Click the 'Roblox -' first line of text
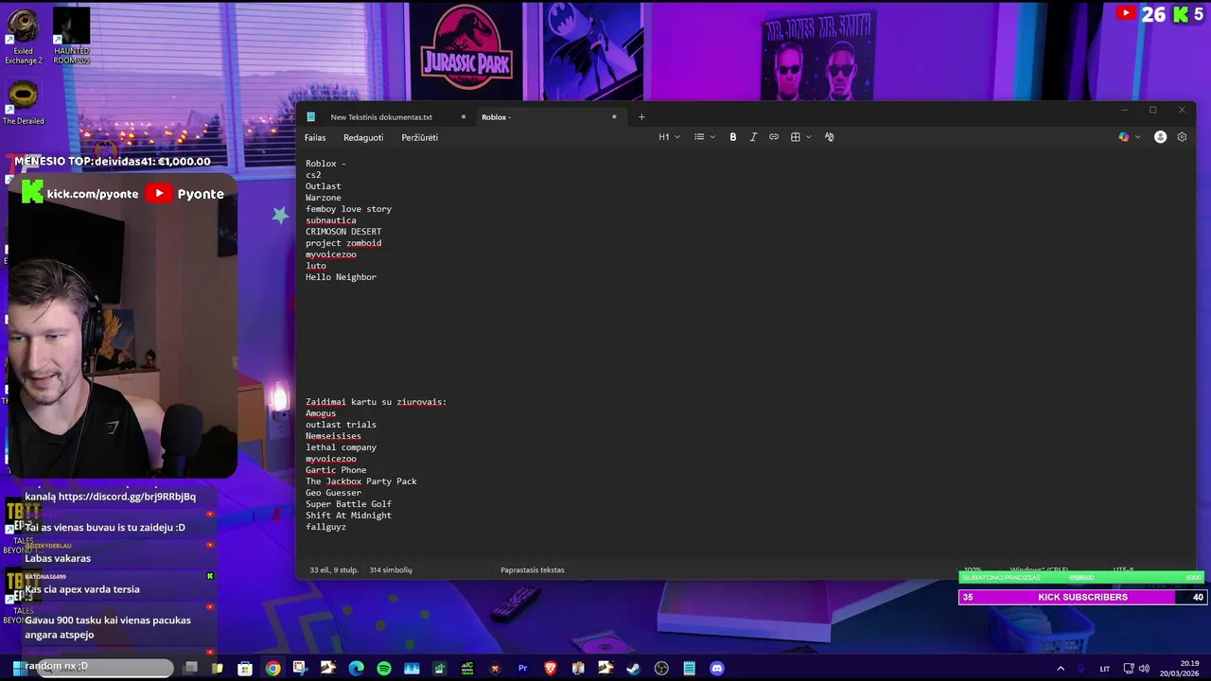 click(x=325, y=164)
